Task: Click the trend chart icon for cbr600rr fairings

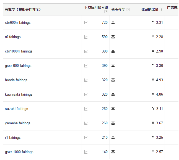Action: [86, 23]
